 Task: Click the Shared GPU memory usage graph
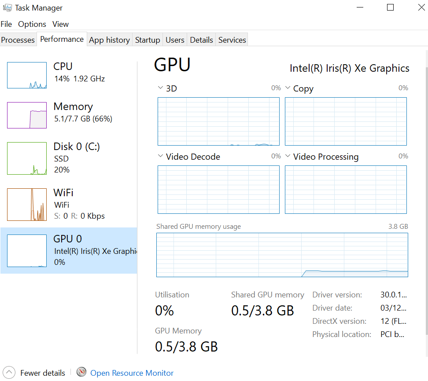coord(282,255)
